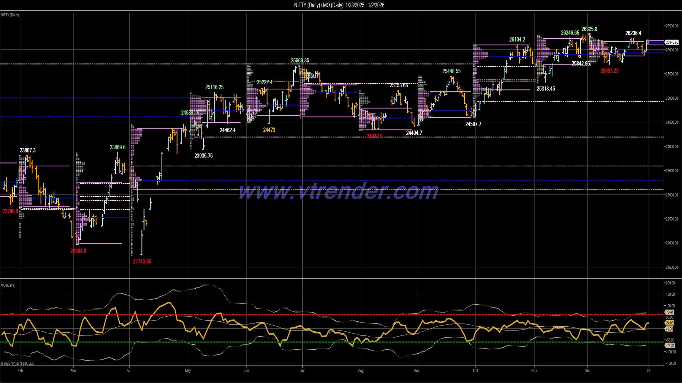Click the 26146.55 last-price marker on price axis
Image resolution: width=682 pixels, height=383 pixels.
click(672, 42)
